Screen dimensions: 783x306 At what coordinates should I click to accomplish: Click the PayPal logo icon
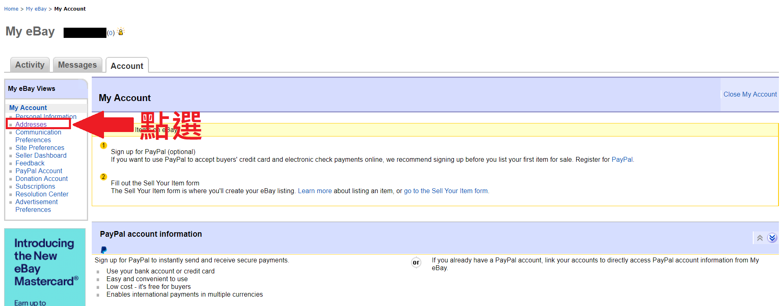click(x=104, y=250)
